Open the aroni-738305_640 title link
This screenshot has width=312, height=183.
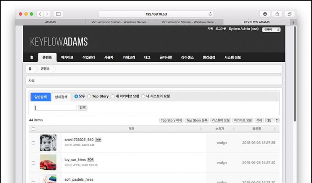(x=79, y=140)
